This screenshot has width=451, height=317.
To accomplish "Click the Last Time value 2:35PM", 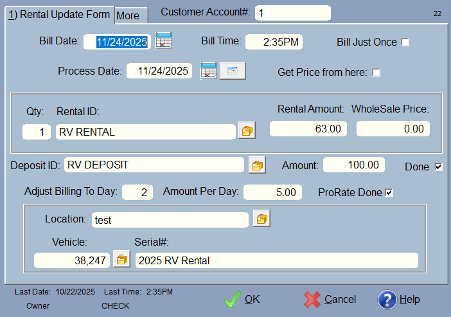I will click(x=159, y=292).
